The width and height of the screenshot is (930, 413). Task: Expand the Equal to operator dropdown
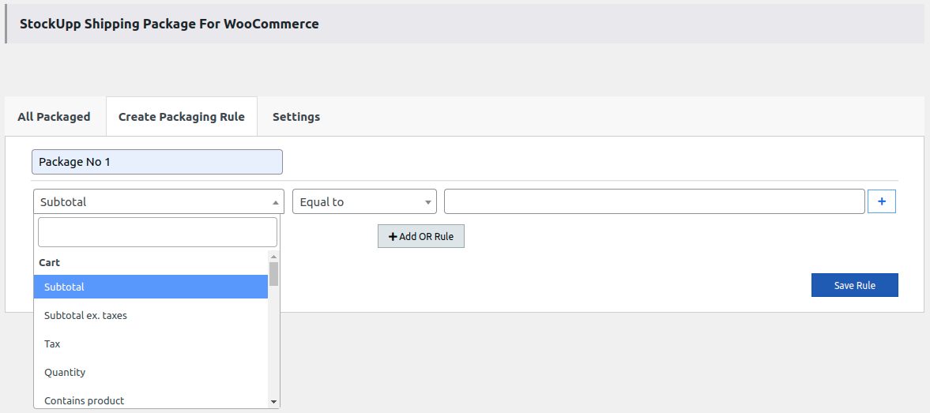point(364,201)
